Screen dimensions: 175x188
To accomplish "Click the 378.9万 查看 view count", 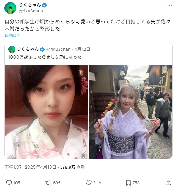I will [x=72, y=167].
